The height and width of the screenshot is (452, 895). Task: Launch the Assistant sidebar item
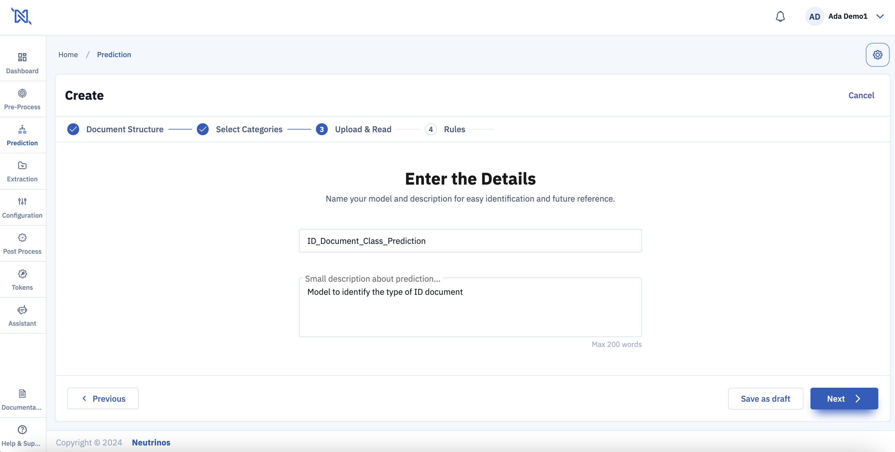pos(22,316)
